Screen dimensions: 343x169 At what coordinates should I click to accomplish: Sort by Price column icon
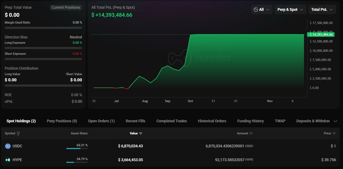coord(334,134)
